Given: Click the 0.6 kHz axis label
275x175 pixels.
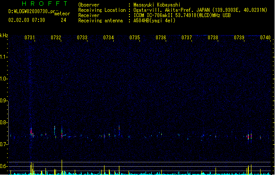Looking at the screenshot, I should click(x=4, y=166).
